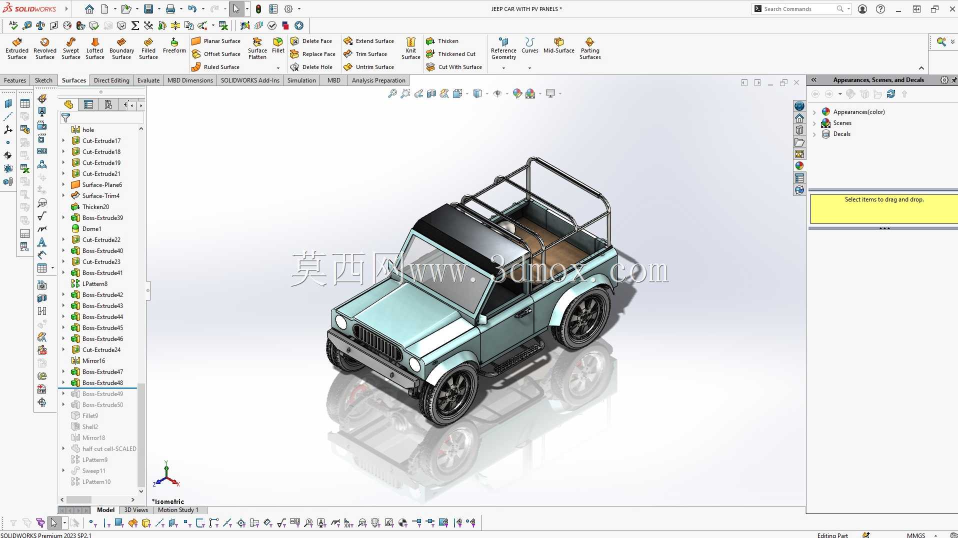
Task: Select the Extruded Surface tool
Action: click(x=17, y=48)
